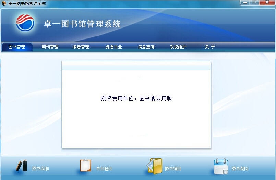This screenshot has width=276, height=180.
Task: Switch to the 期刊管理 tab
Action: pos(50,47)
